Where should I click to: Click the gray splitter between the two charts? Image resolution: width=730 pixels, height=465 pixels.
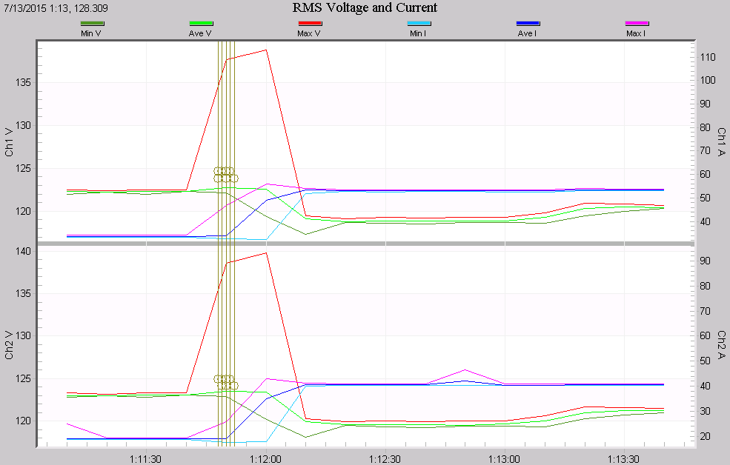(x=364, y=244)
